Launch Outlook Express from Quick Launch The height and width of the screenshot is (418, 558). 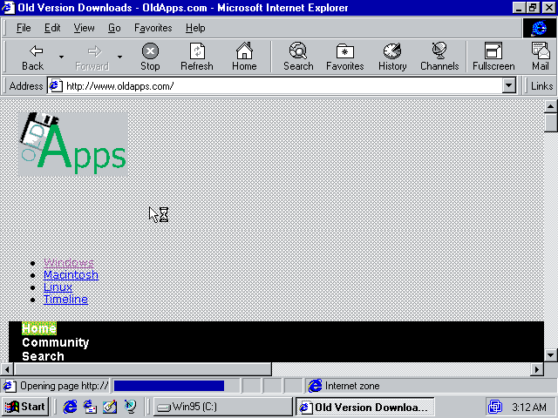pyautogui.click(x=90, y=407)
